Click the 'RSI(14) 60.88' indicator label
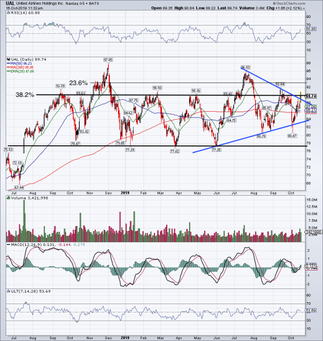 click(x=25, y=13)
